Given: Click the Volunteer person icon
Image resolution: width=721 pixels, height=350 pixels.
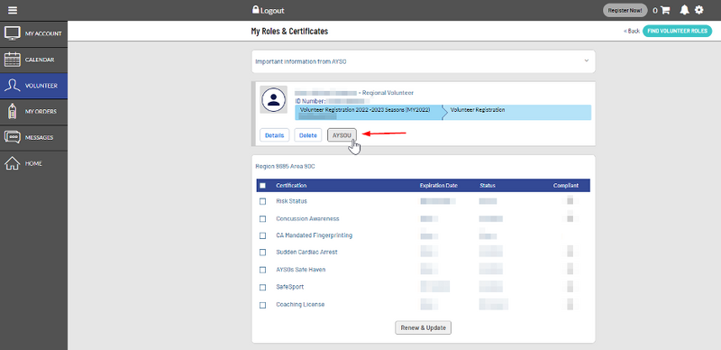Looking at the screenshot, I should (13, 86).
